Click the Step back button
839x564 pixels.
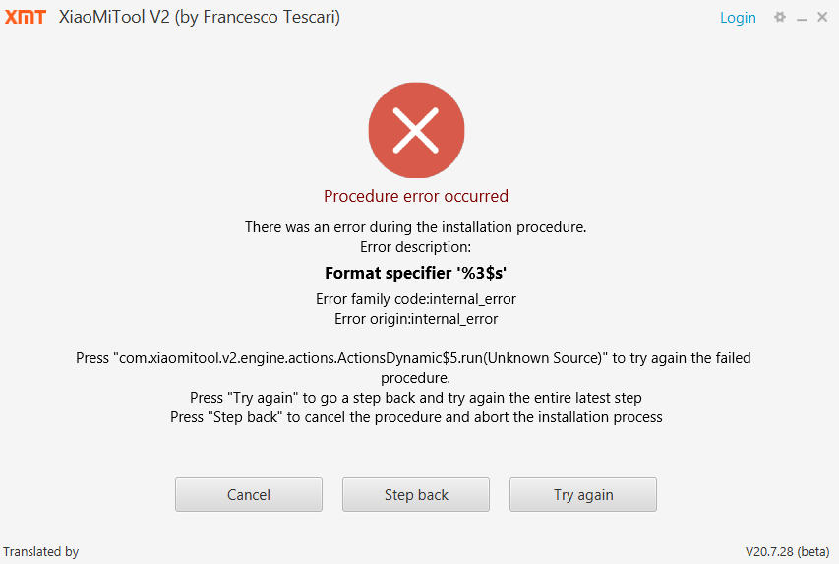click(416, 495)
